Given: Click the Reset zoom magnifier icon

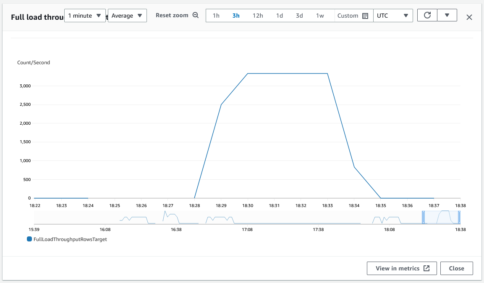Looking at the screenshot, I should pyautogui.click(x=195, y=16).
